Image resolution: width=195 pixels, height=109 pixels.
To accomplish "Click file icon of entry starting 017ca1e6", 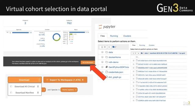I will tap(137, 82).
